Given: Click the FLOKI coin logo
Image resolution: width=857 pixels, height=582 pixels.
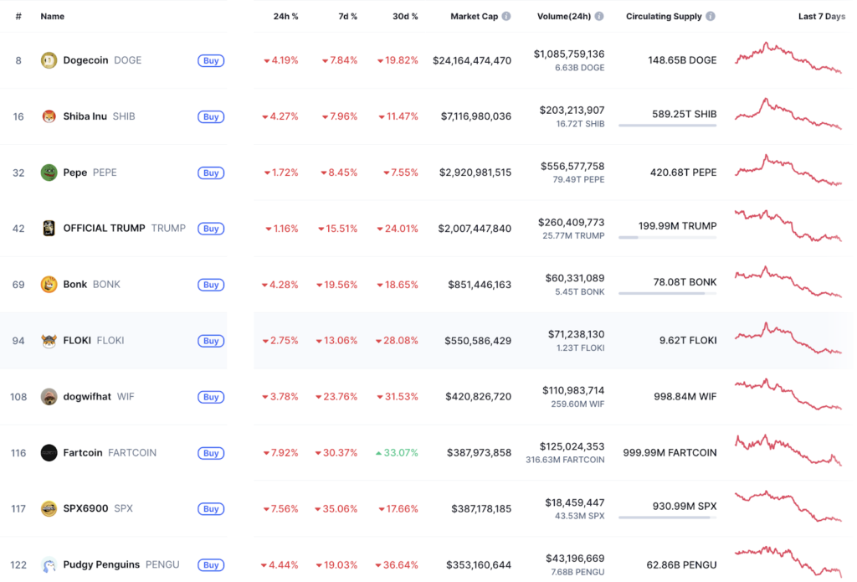Looking at the screenshot, I should 49,340.
